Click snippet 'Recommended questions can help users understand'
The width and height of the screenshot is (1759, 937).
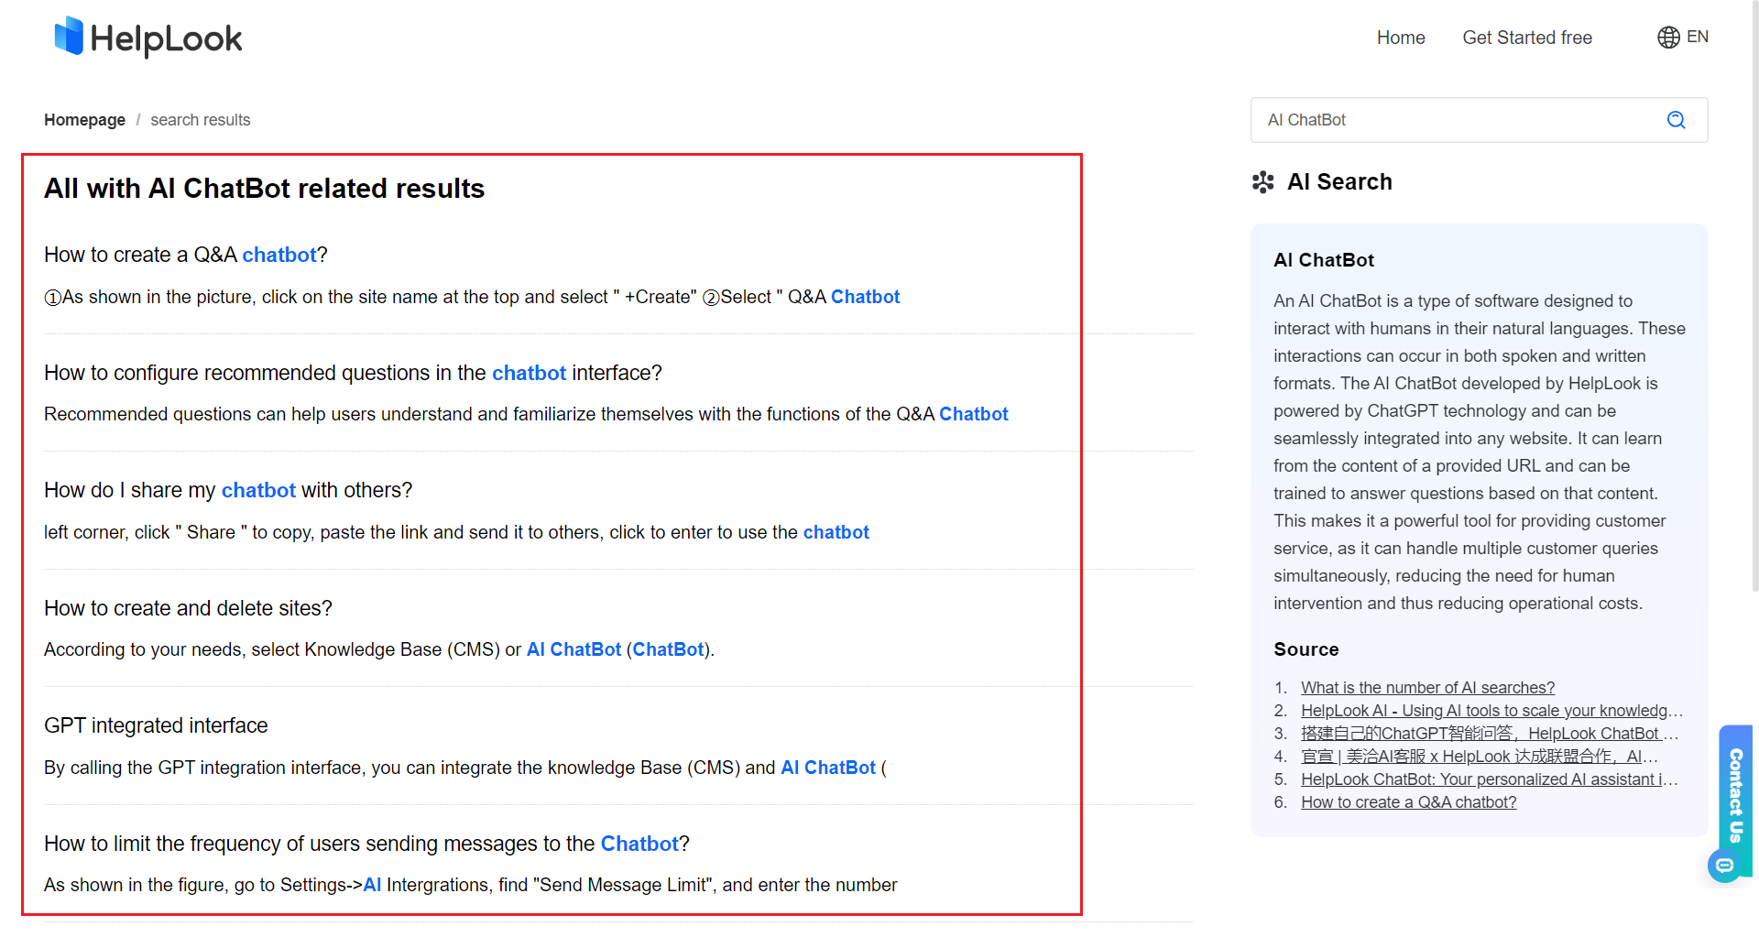[526, 414]
